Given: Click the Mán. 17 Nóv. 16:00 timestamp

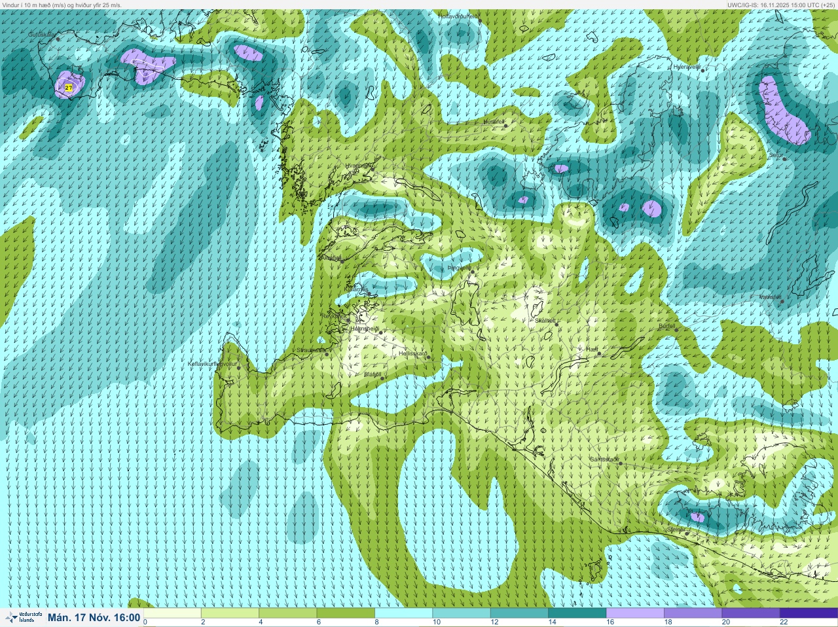Looking at the screenshot, I should pos(94,617).
